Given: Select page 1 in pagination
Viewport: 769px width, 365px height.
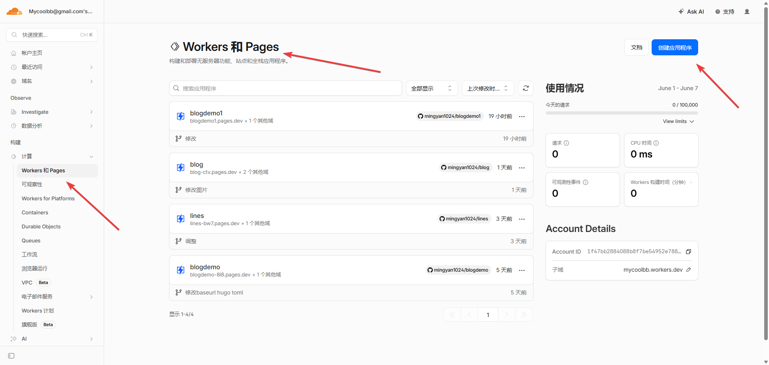Looking at the screenshot, I should click(488, 315).
